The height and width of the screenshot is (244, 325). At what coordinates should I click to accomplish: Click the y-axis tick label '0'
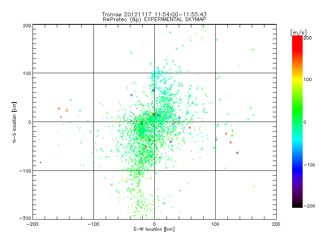30,122
